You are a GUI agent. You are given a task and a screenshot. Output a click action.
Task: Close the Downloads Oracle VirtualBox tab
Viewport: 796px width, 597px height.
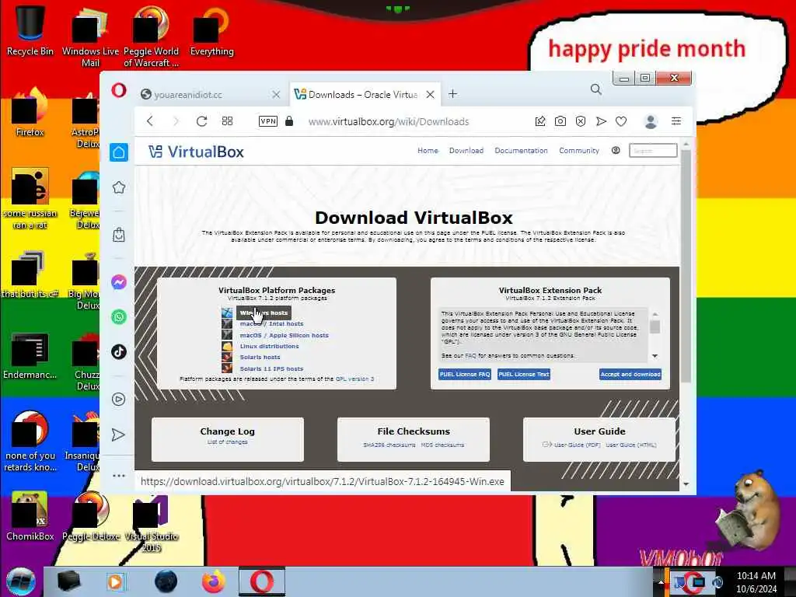tap(430, 94)
